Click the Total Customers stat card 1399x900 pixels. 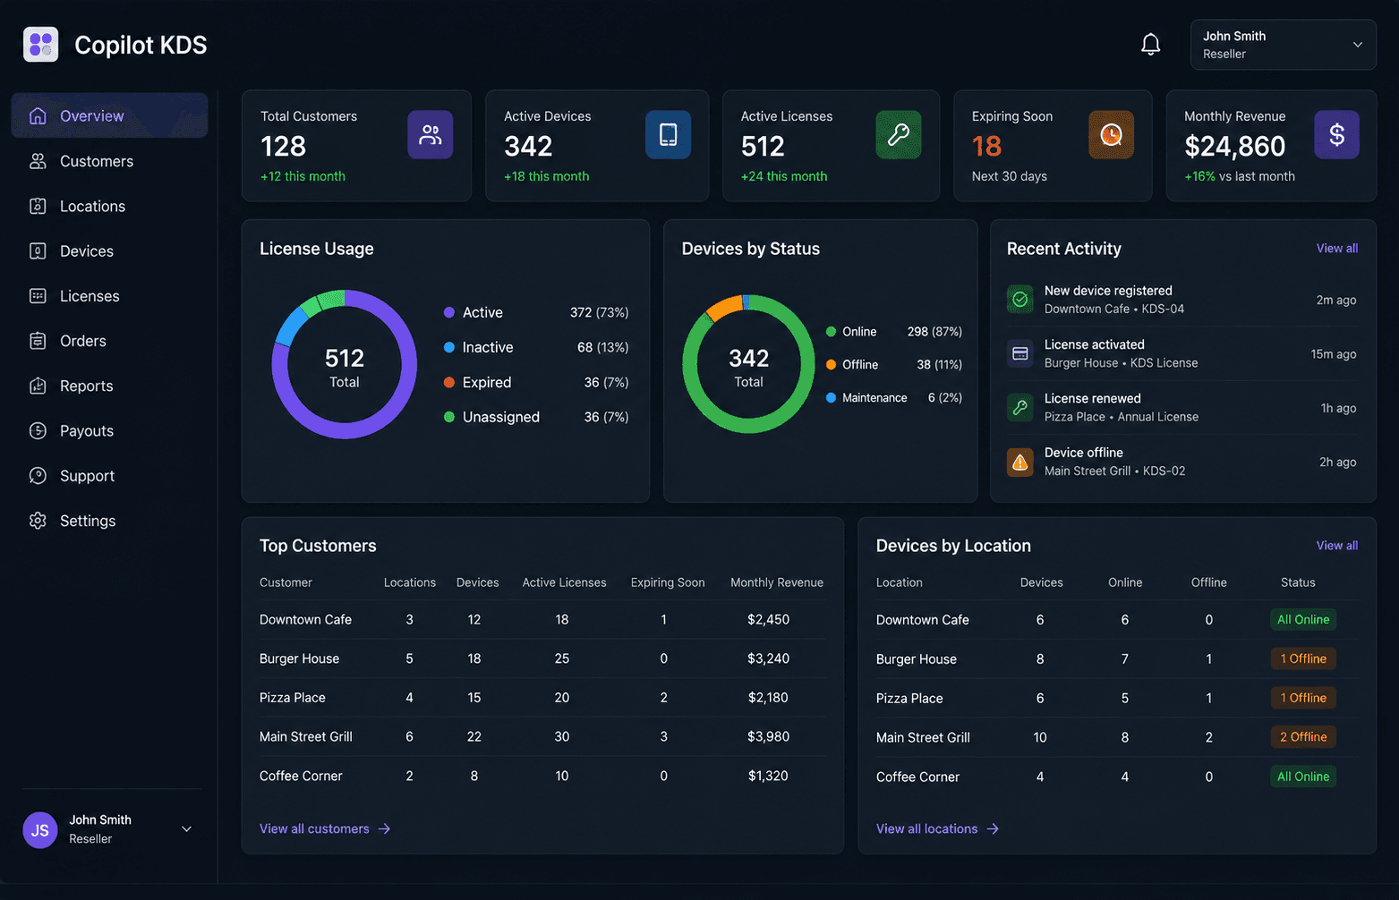coord(356,146)
